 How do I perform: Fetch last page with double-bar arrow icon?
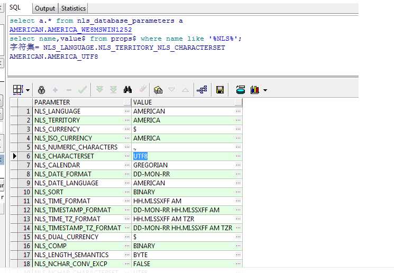pyautogui.click(x=114, y=89)
